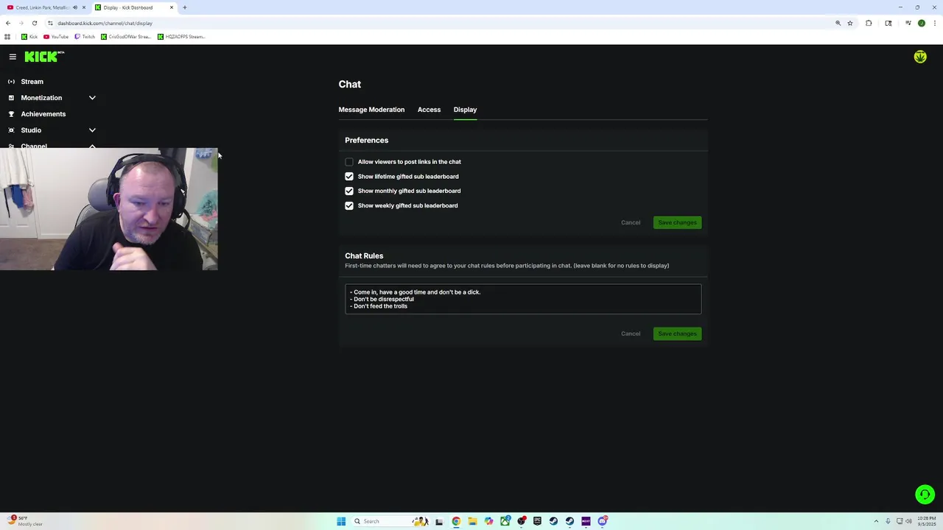Open the volume icon in system tray
The image size is (943, 530).
(x=909, y=521)
